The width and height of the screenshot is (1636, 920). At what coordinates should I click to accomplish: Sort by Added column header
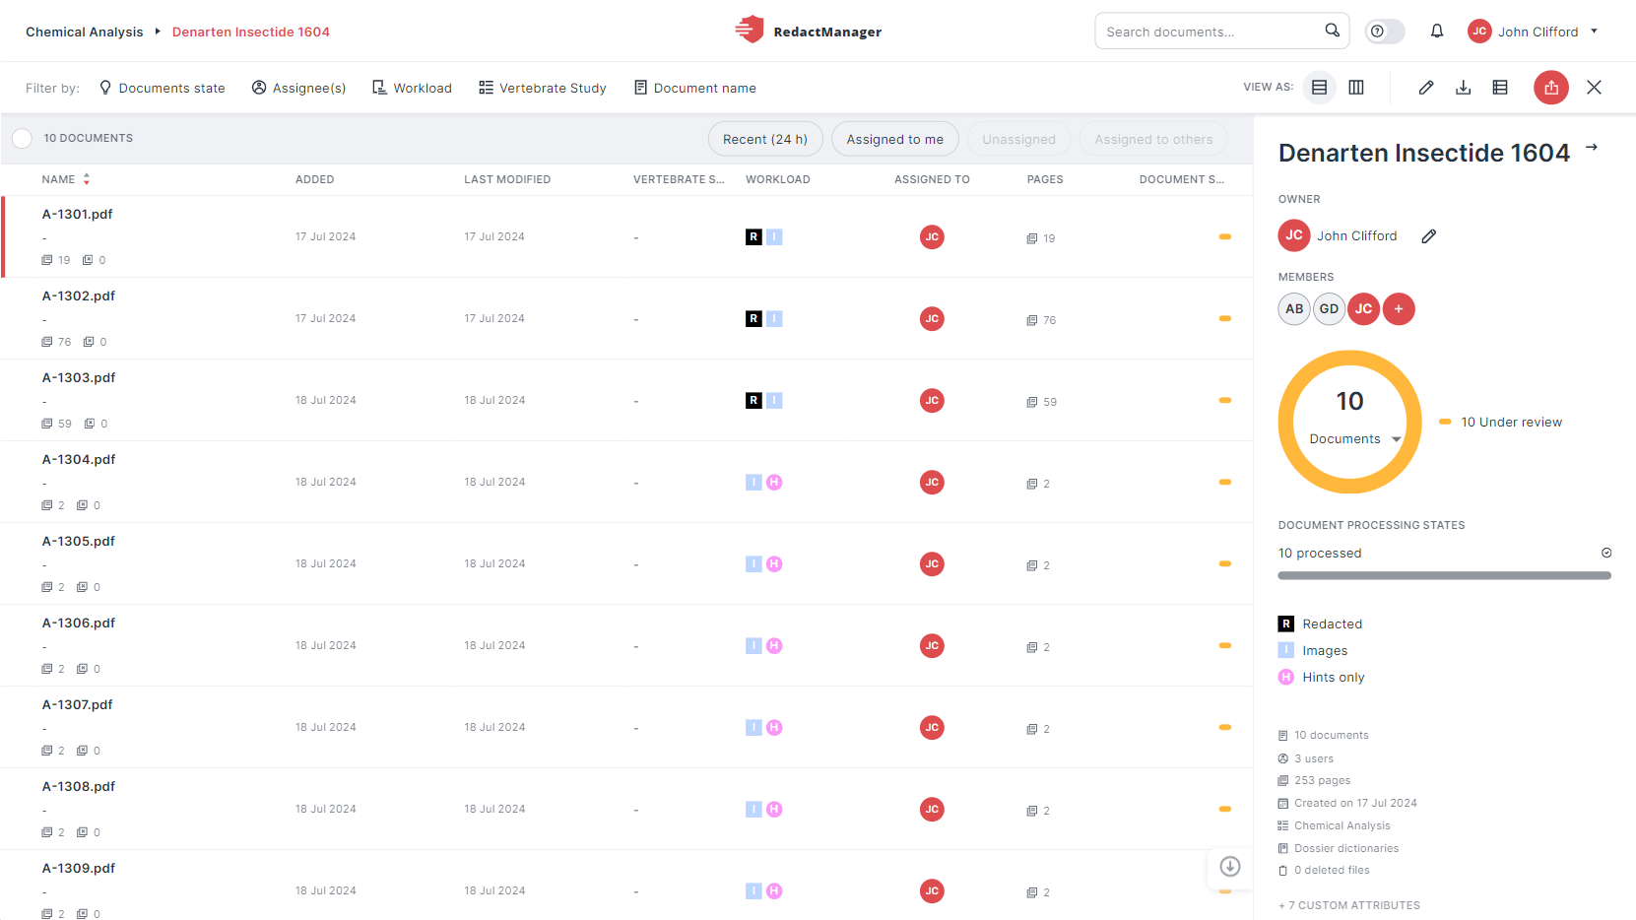315,179
